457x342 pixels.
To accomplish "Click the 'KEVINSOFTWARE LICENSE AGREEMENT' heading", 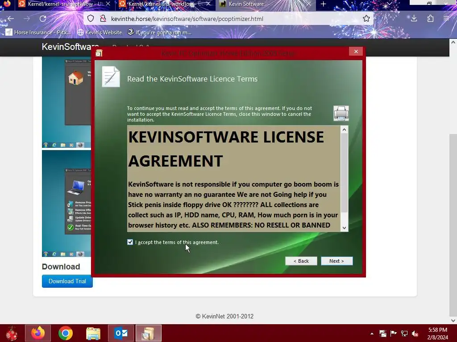I will (x=226, y=149).
